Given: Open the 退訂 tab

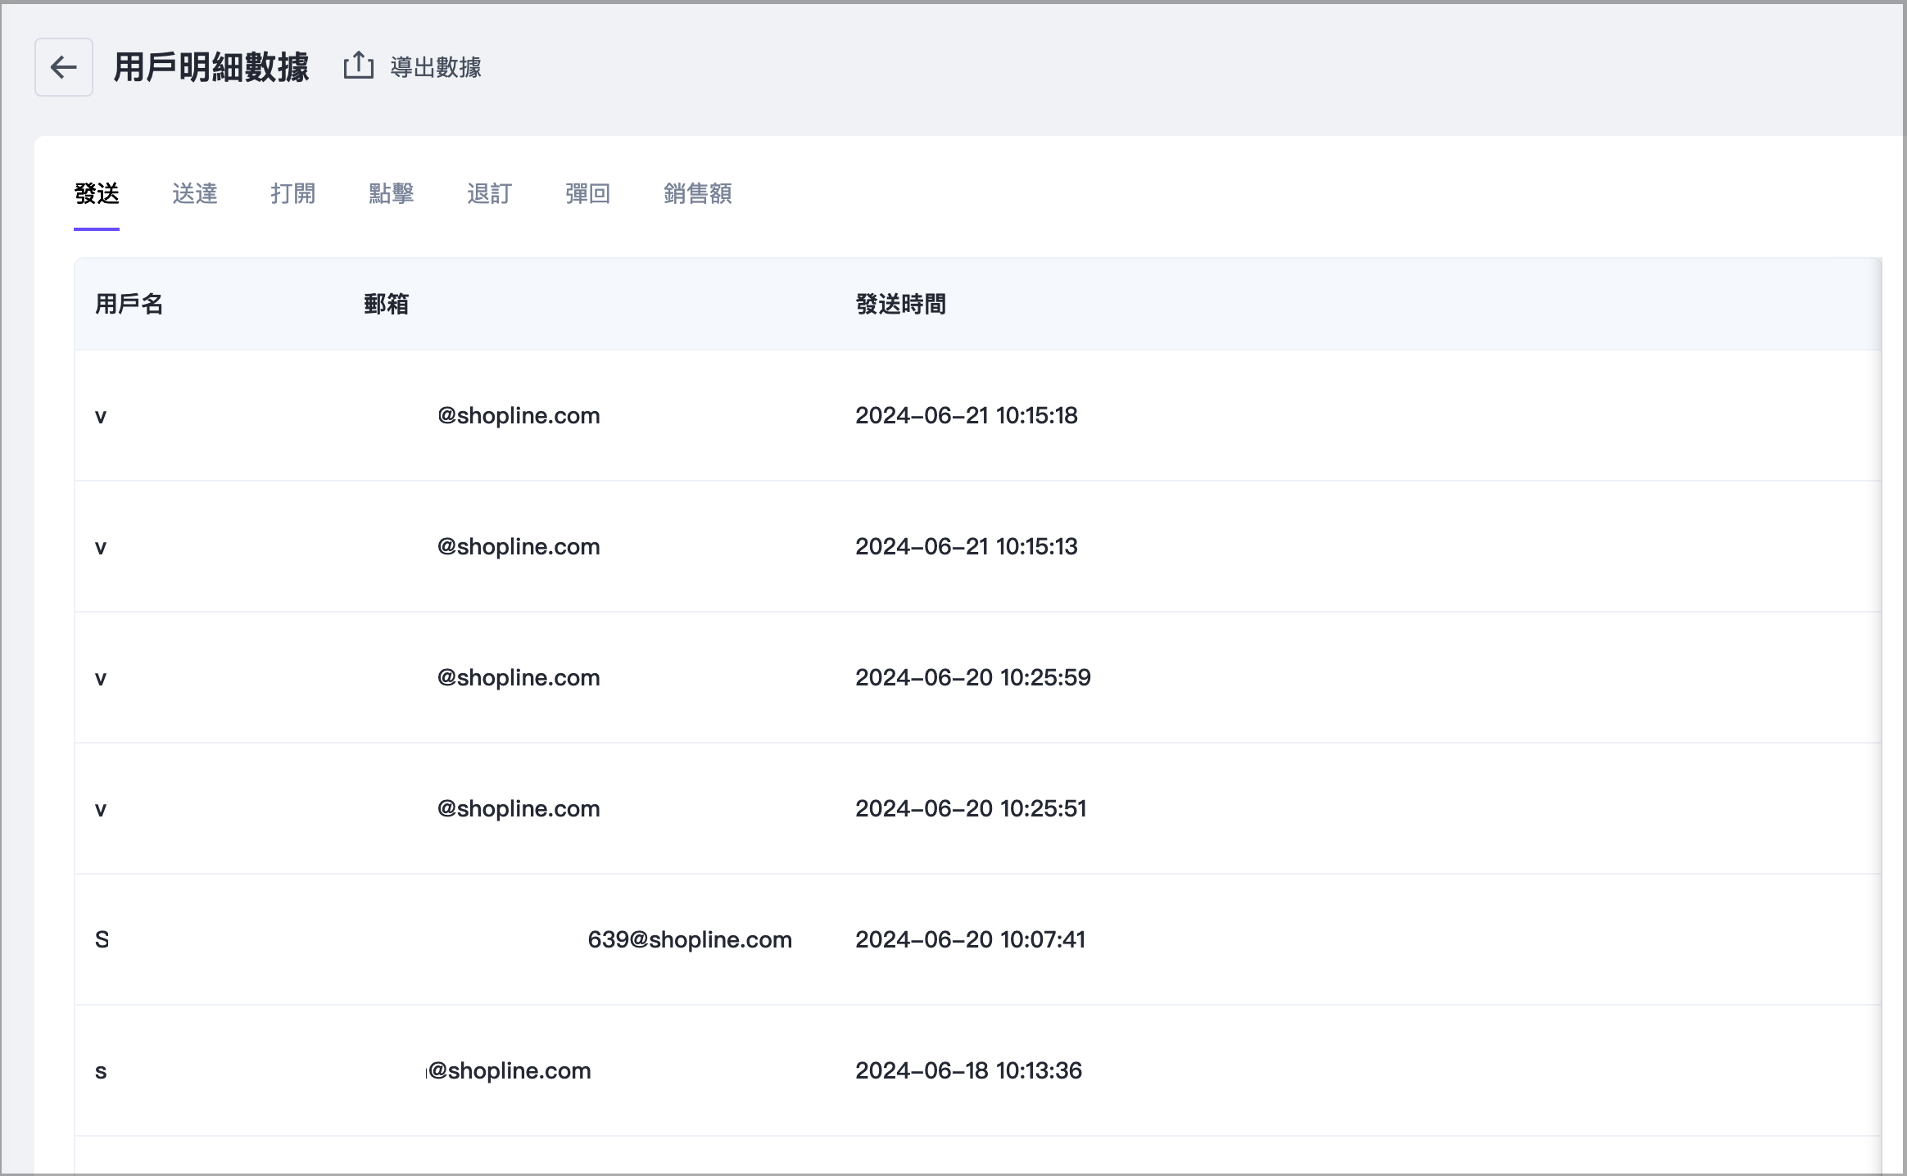Looking at the screenshot, I should 490,194.
